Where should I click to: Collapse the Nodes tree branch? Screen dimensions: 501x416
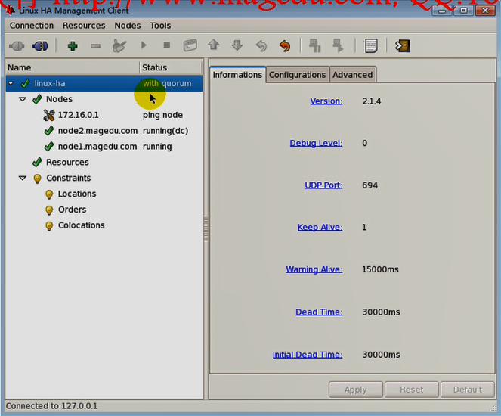(x=23, y=99)
